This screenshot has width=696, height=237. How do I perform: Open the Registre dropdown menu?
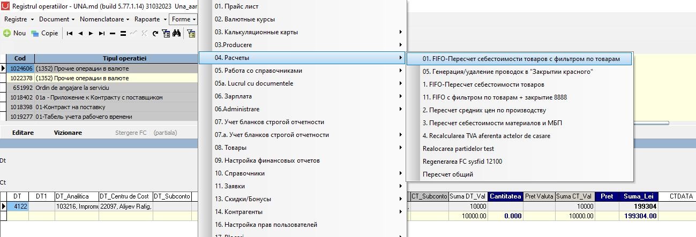(19, 19)
